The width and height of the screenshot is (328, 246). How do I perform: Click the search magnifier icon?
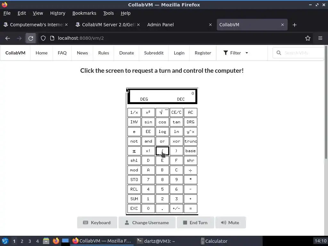(x=279, y=53)
